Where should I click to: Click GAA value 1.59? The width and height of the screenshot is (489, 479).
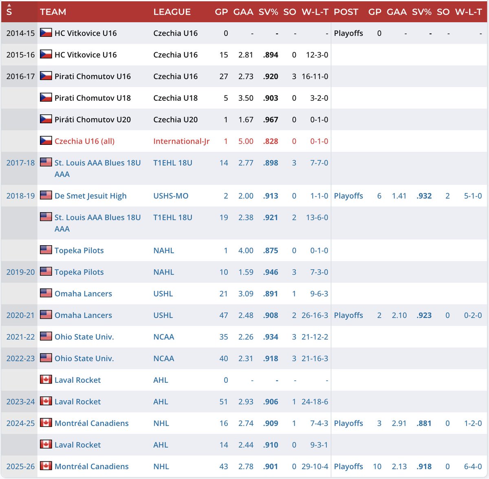[246, 272]
